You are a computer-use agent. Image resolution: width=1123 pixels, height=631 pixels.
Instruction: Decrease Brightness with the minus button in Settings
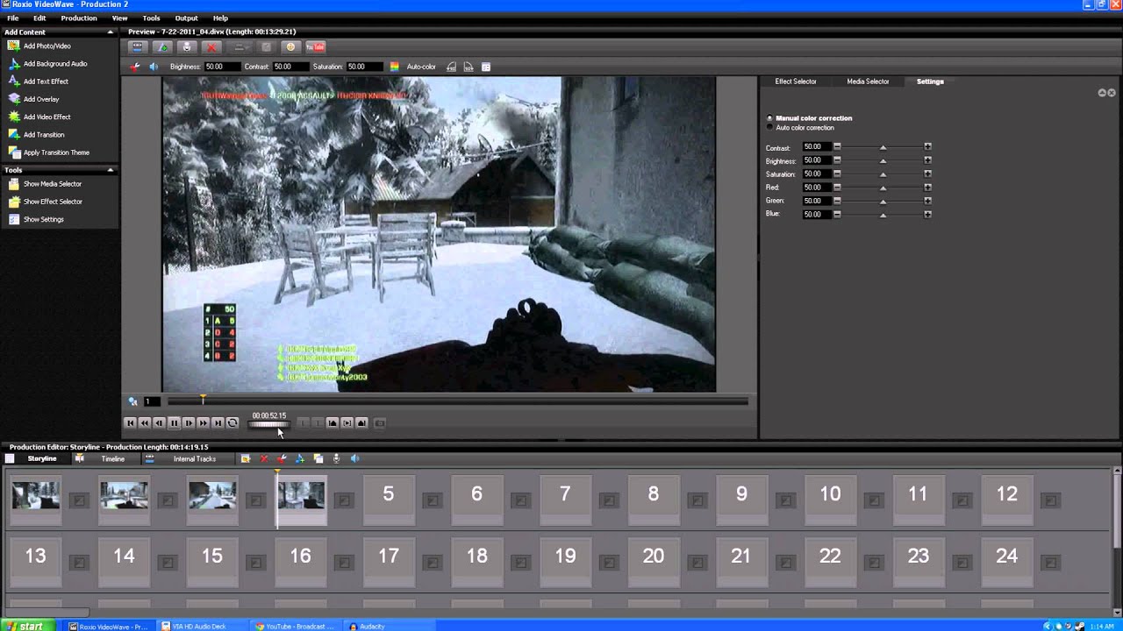pyautogui.click(x=837, y=160)
